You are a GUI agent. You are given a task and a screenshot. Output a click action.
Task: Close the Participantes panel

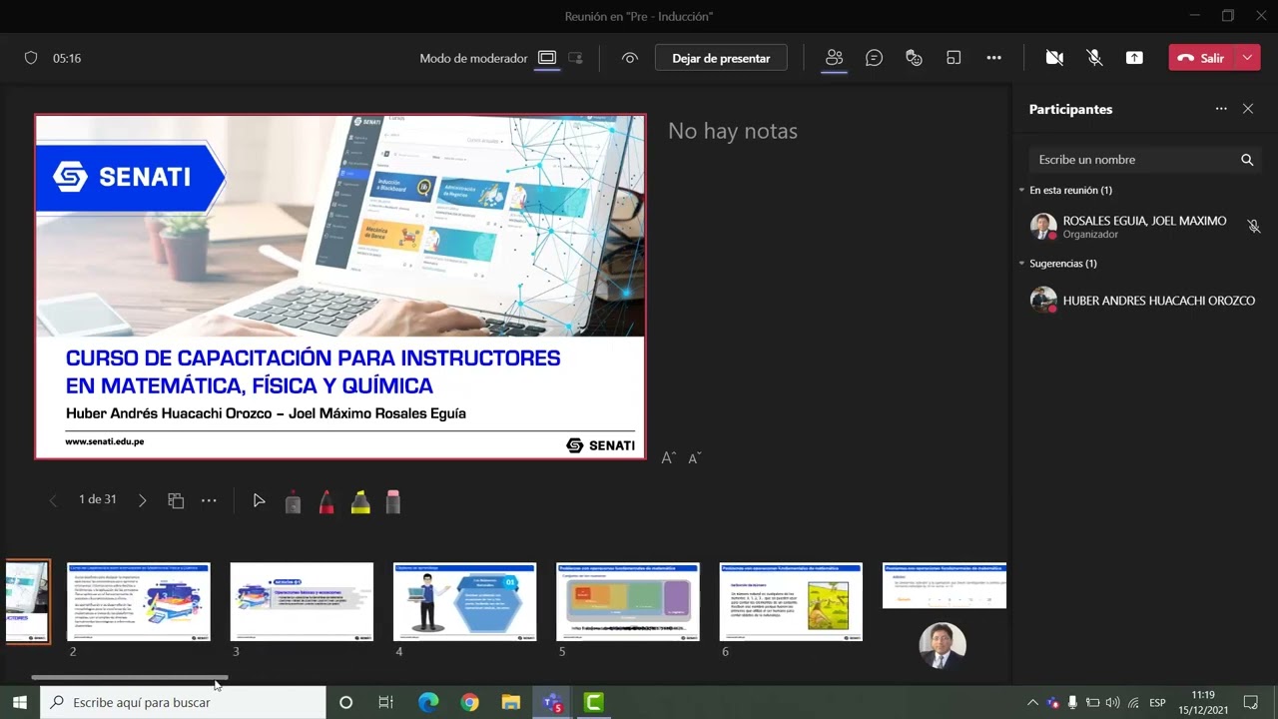tap(1248, 109)
